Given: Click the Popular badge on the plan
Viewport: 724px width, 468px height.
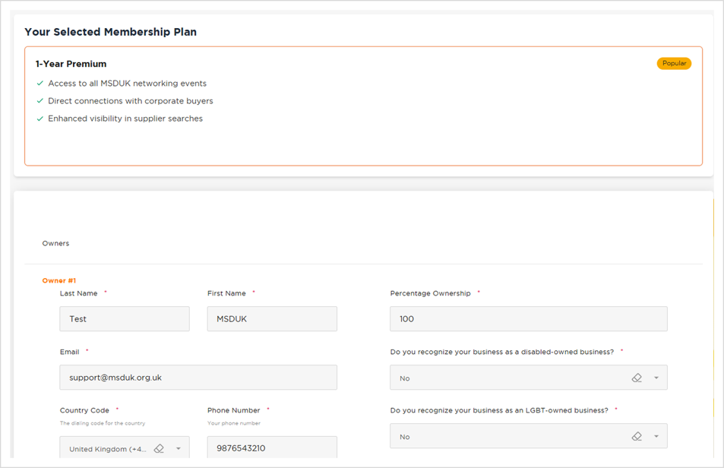Looking at the screenshot, I should (674, 63).
